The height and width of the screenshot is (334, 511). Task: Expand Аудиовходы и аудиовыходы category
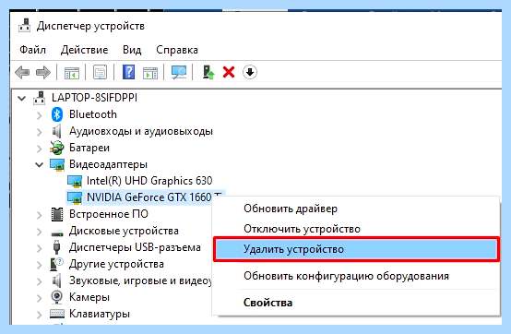39,132
